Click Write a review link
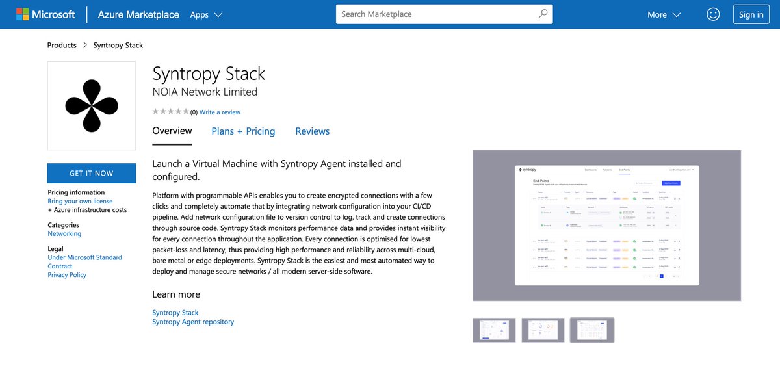 (x=220, y=112)
